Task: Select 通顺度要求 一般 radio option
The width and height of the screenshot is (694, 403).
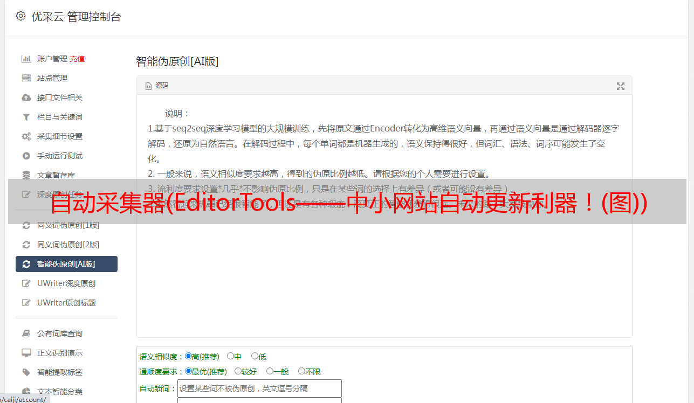Action: click(270, 371)
